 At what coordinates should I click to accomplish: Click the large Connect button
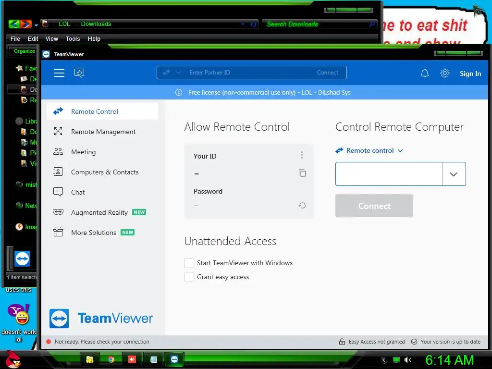pyautogui.click(x=374, y=206)
